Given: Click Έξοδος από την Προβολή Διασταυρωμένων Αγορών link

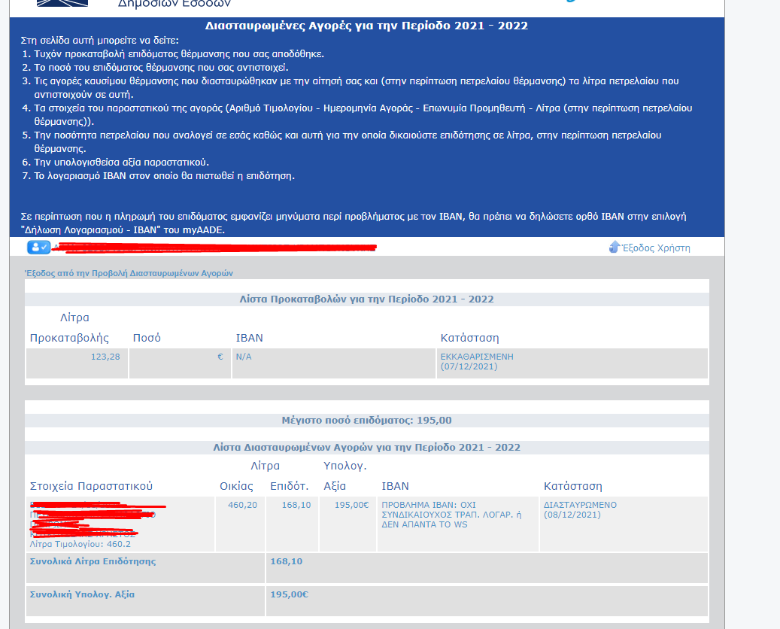Looking at the screenshot, I should click(129, 273).
